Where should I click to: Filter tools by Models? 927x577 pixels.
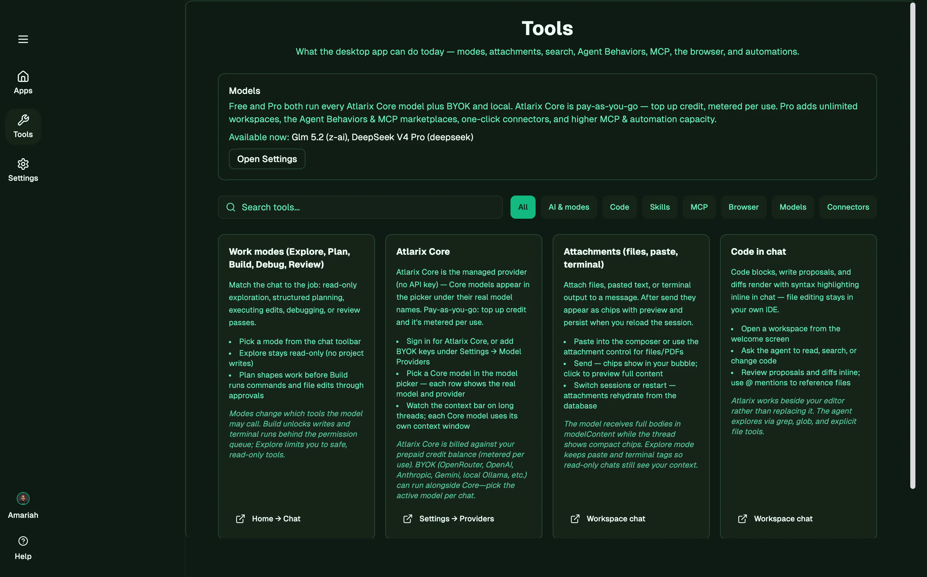tap(792, 207)
